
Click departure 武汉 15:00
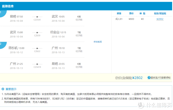[16, 32]
